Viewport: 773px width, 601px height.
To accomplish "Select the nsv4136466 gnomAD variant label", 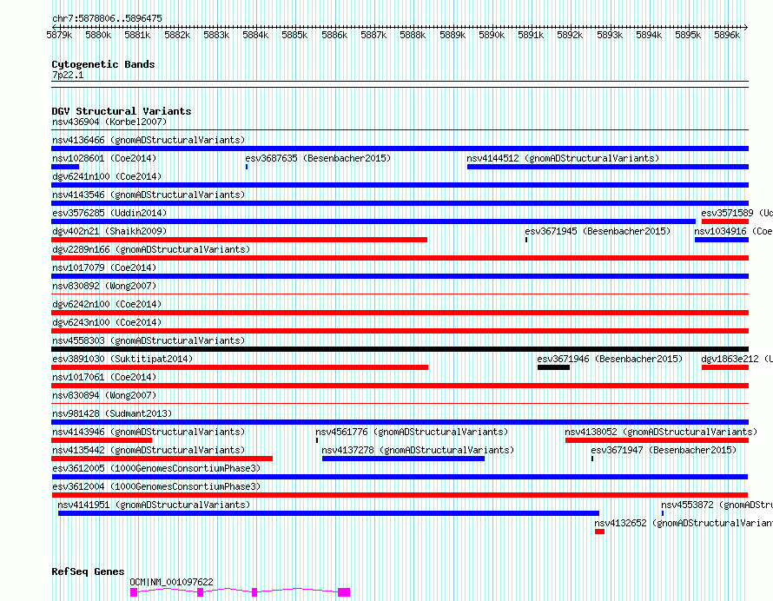I will click(x=149, y=140).
